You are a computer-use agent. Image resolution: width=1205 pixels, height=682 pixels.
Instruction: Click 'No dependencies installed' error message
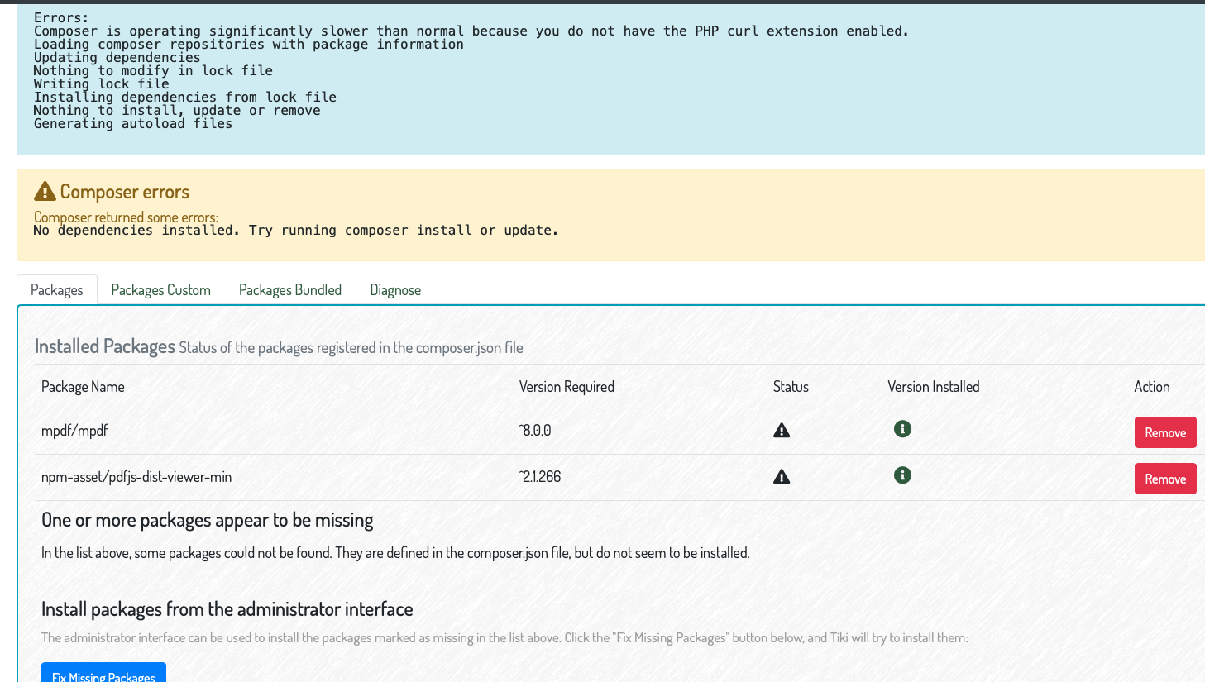[x=296, y=231]
